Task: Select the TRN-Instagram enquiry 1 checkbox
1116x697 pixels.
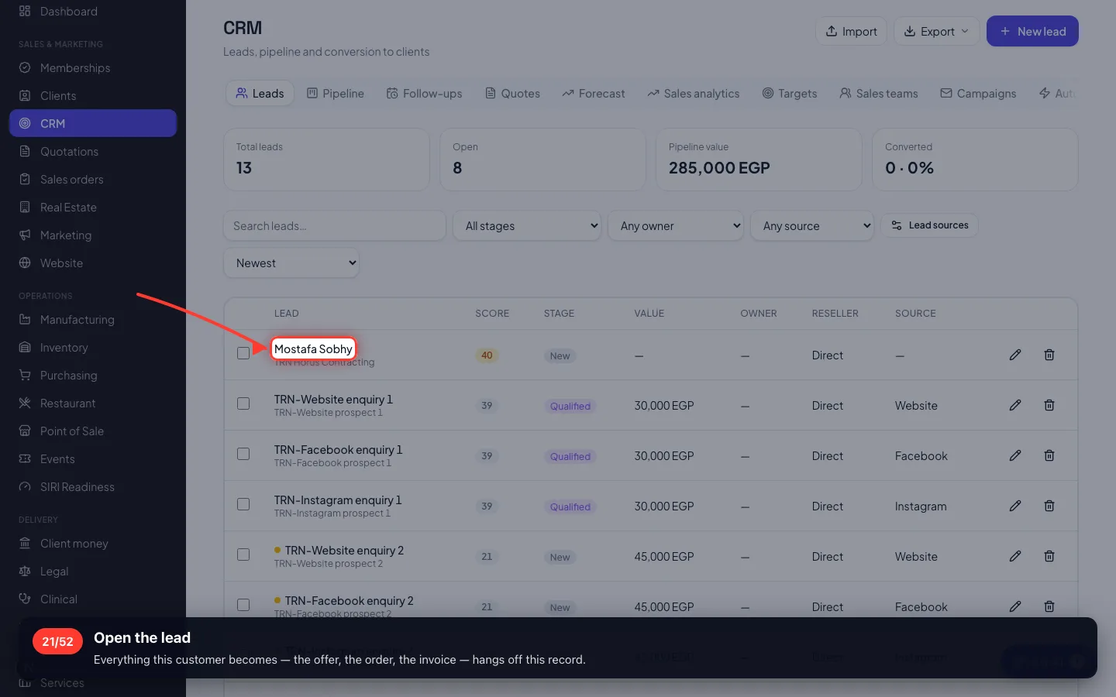Action: [x=243, y=504]
